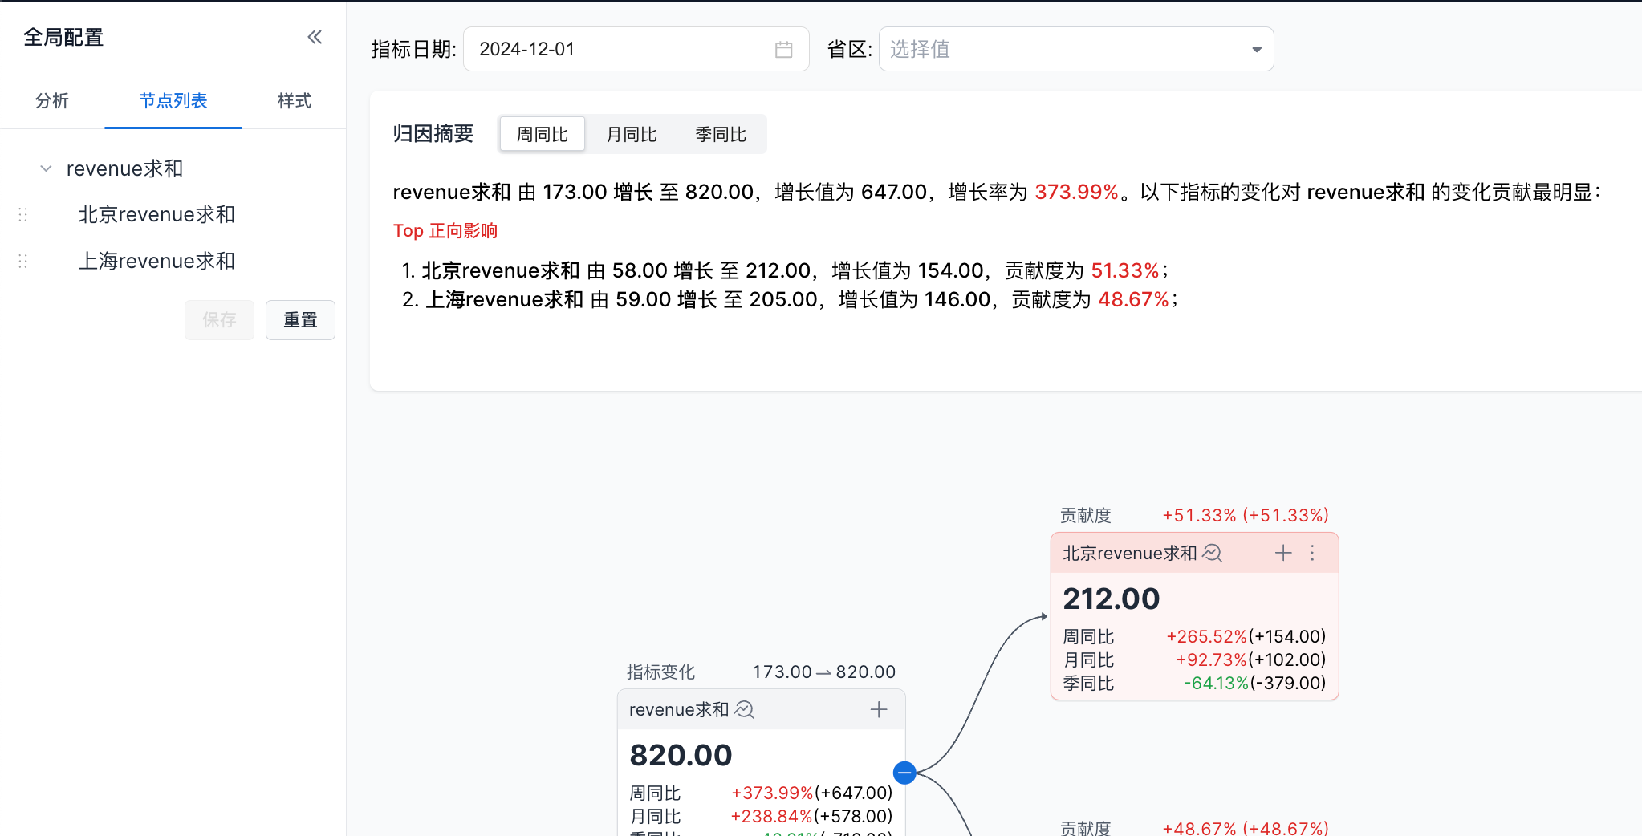Switch to the 分析 tab

pos(52,100)
